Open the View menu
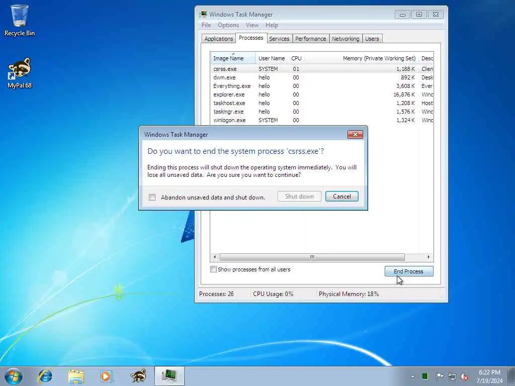515x386 pixels. coord(252,25)
